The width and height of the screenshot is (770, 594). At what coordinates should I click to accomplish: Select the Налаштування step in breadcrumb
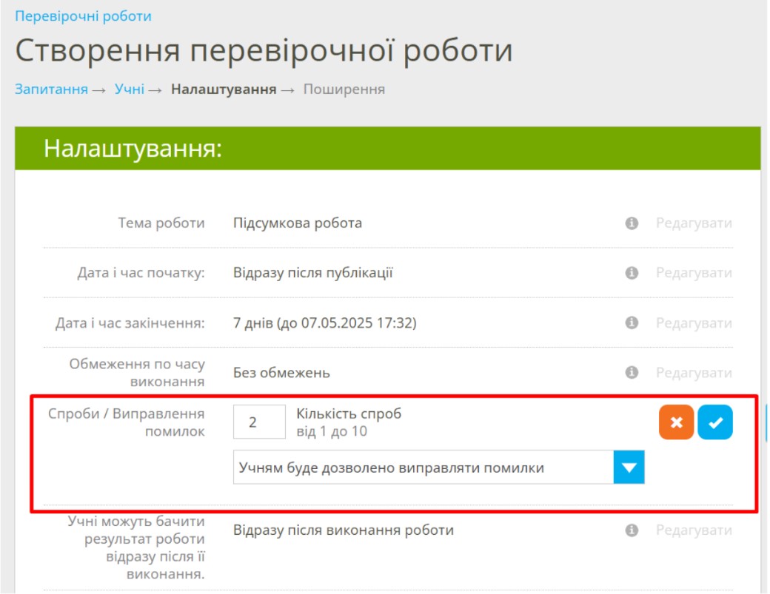[x=224, y=90]
